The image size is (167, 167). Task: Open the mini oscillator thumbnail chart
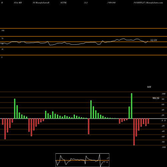coord(82,160)
